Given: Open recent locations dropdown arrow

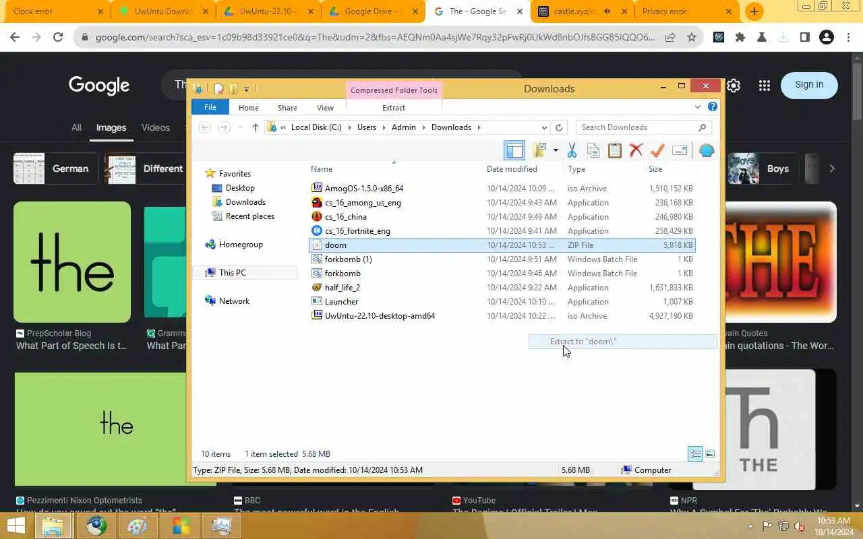Looking at the screenshot, I should click(x=240, y=127).
